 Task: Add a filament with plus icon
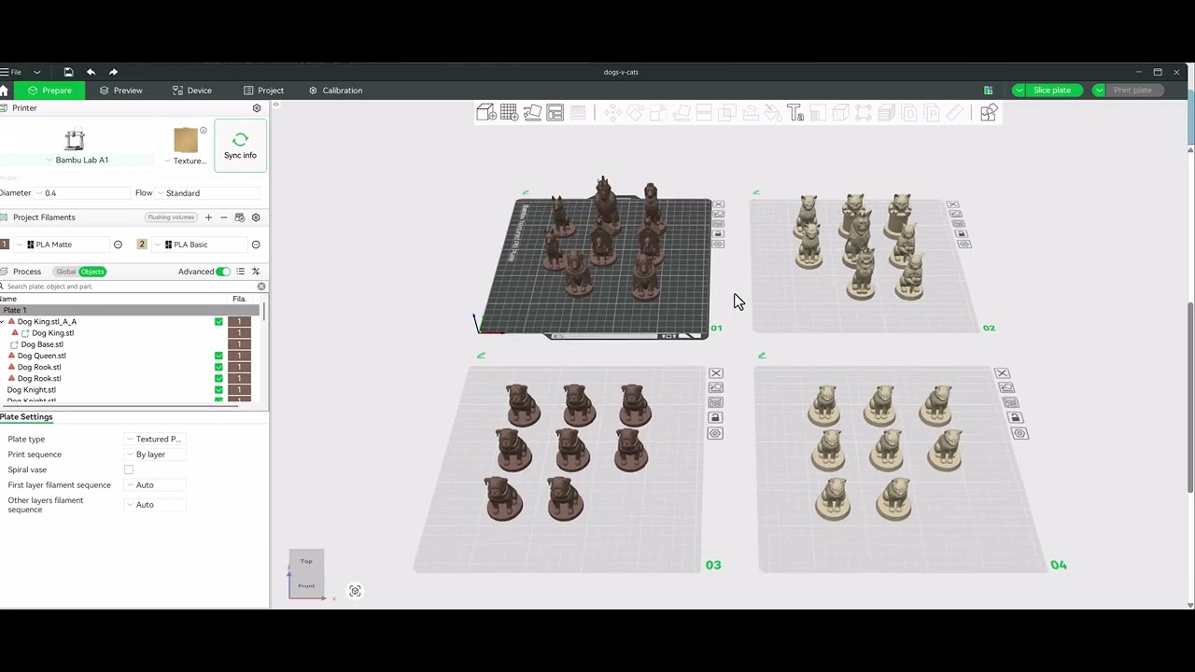click(x=208, y=217)
